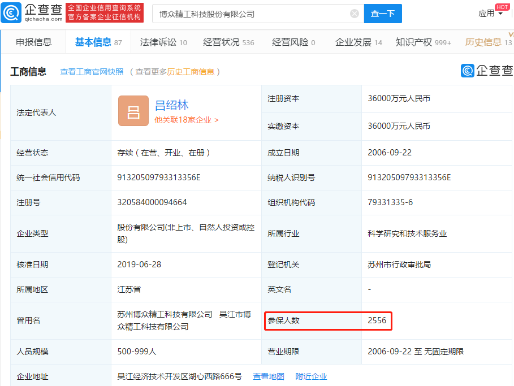Viewport: 514px width, 386px height.
Task: Click the Qichacha logo icon
Action: coord(11,13)
